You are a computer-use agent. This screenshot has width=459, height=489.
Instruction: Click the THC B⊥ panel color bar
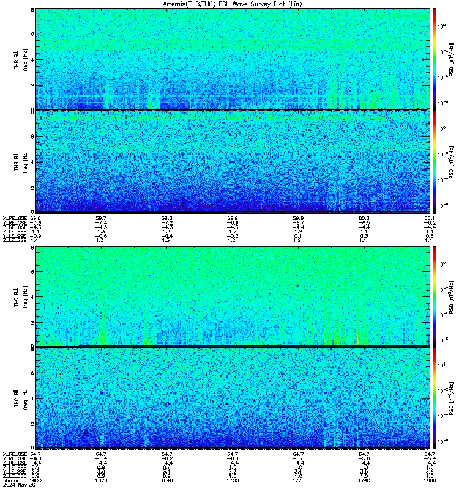coord(435,296)
